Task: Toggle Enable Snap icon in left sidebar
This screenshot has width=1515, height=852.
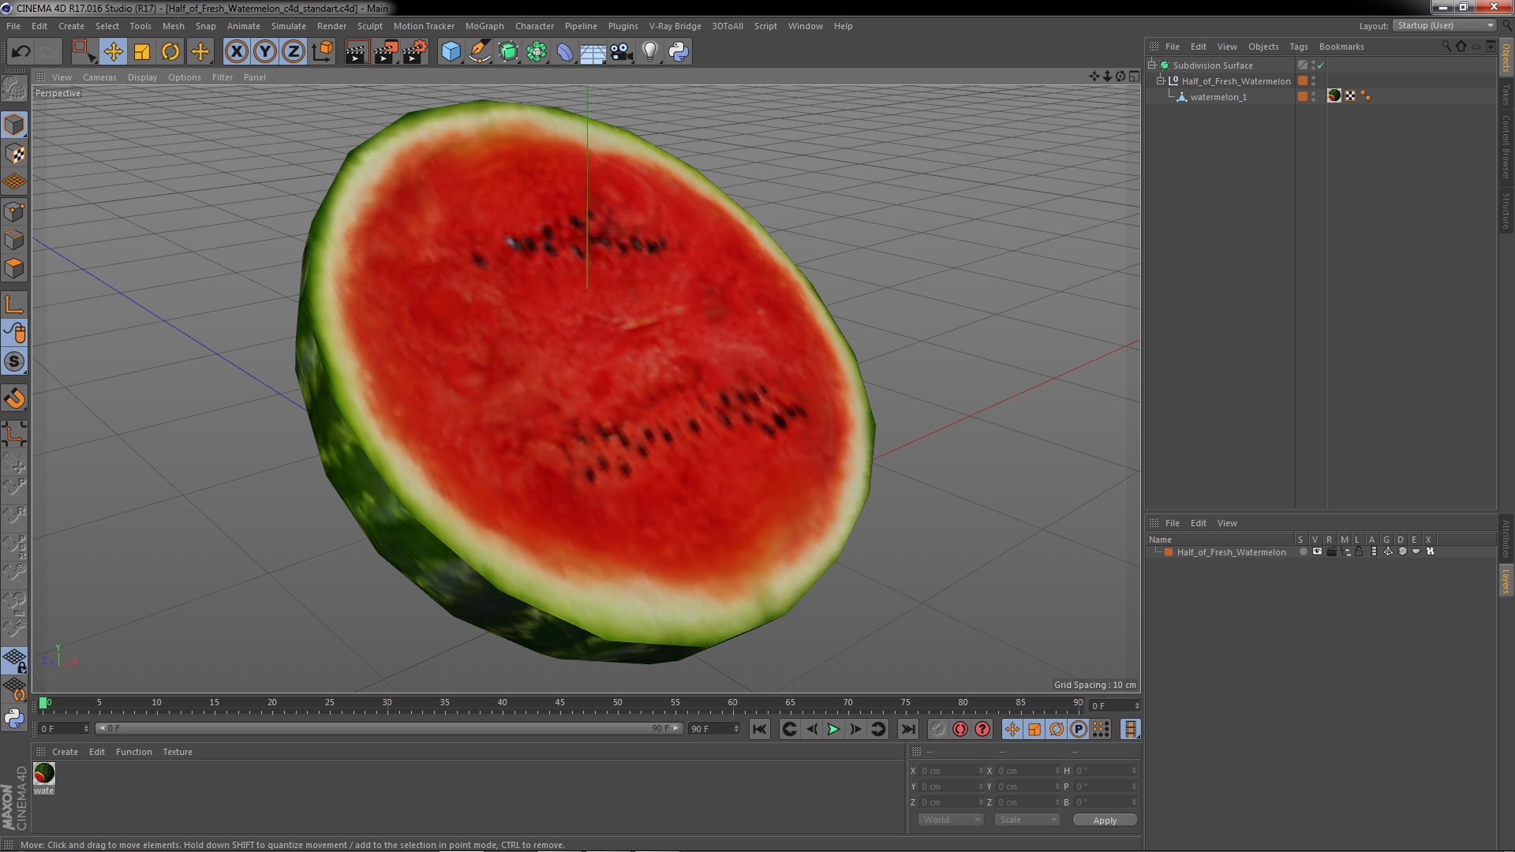Action: [14, 362]
